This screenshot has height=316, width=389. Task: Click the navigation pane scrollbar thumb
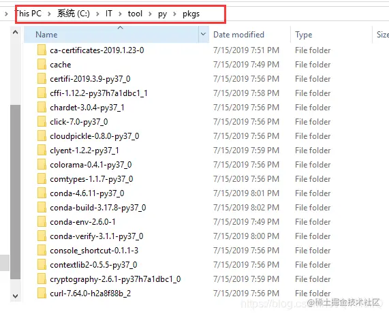pyautogui.click(x=16, y=192)
